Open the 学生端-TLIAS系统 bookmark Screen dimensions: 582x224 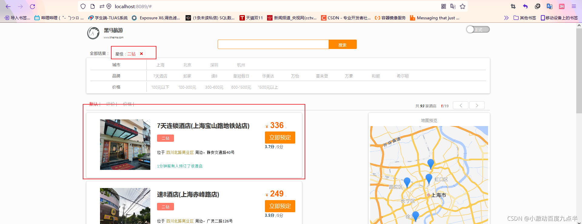(108, 18)
